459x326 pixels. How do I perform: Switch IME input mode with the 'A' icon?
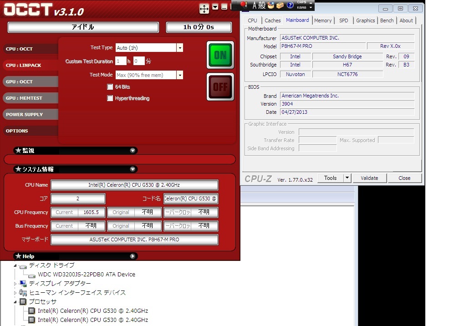click(x=255, y=5)
